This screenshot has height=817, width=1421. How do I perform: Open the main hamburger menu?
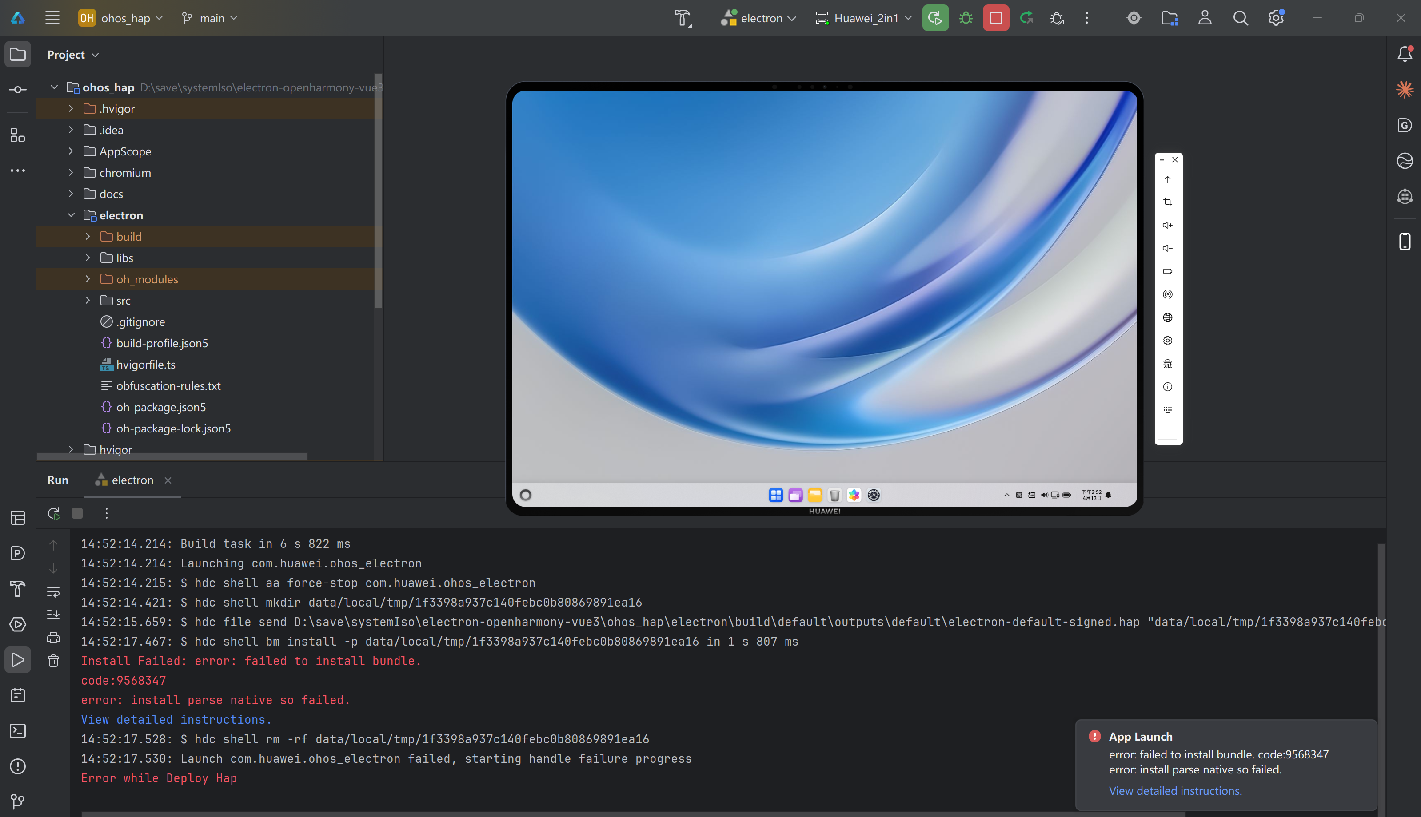[x=52, y=18]
